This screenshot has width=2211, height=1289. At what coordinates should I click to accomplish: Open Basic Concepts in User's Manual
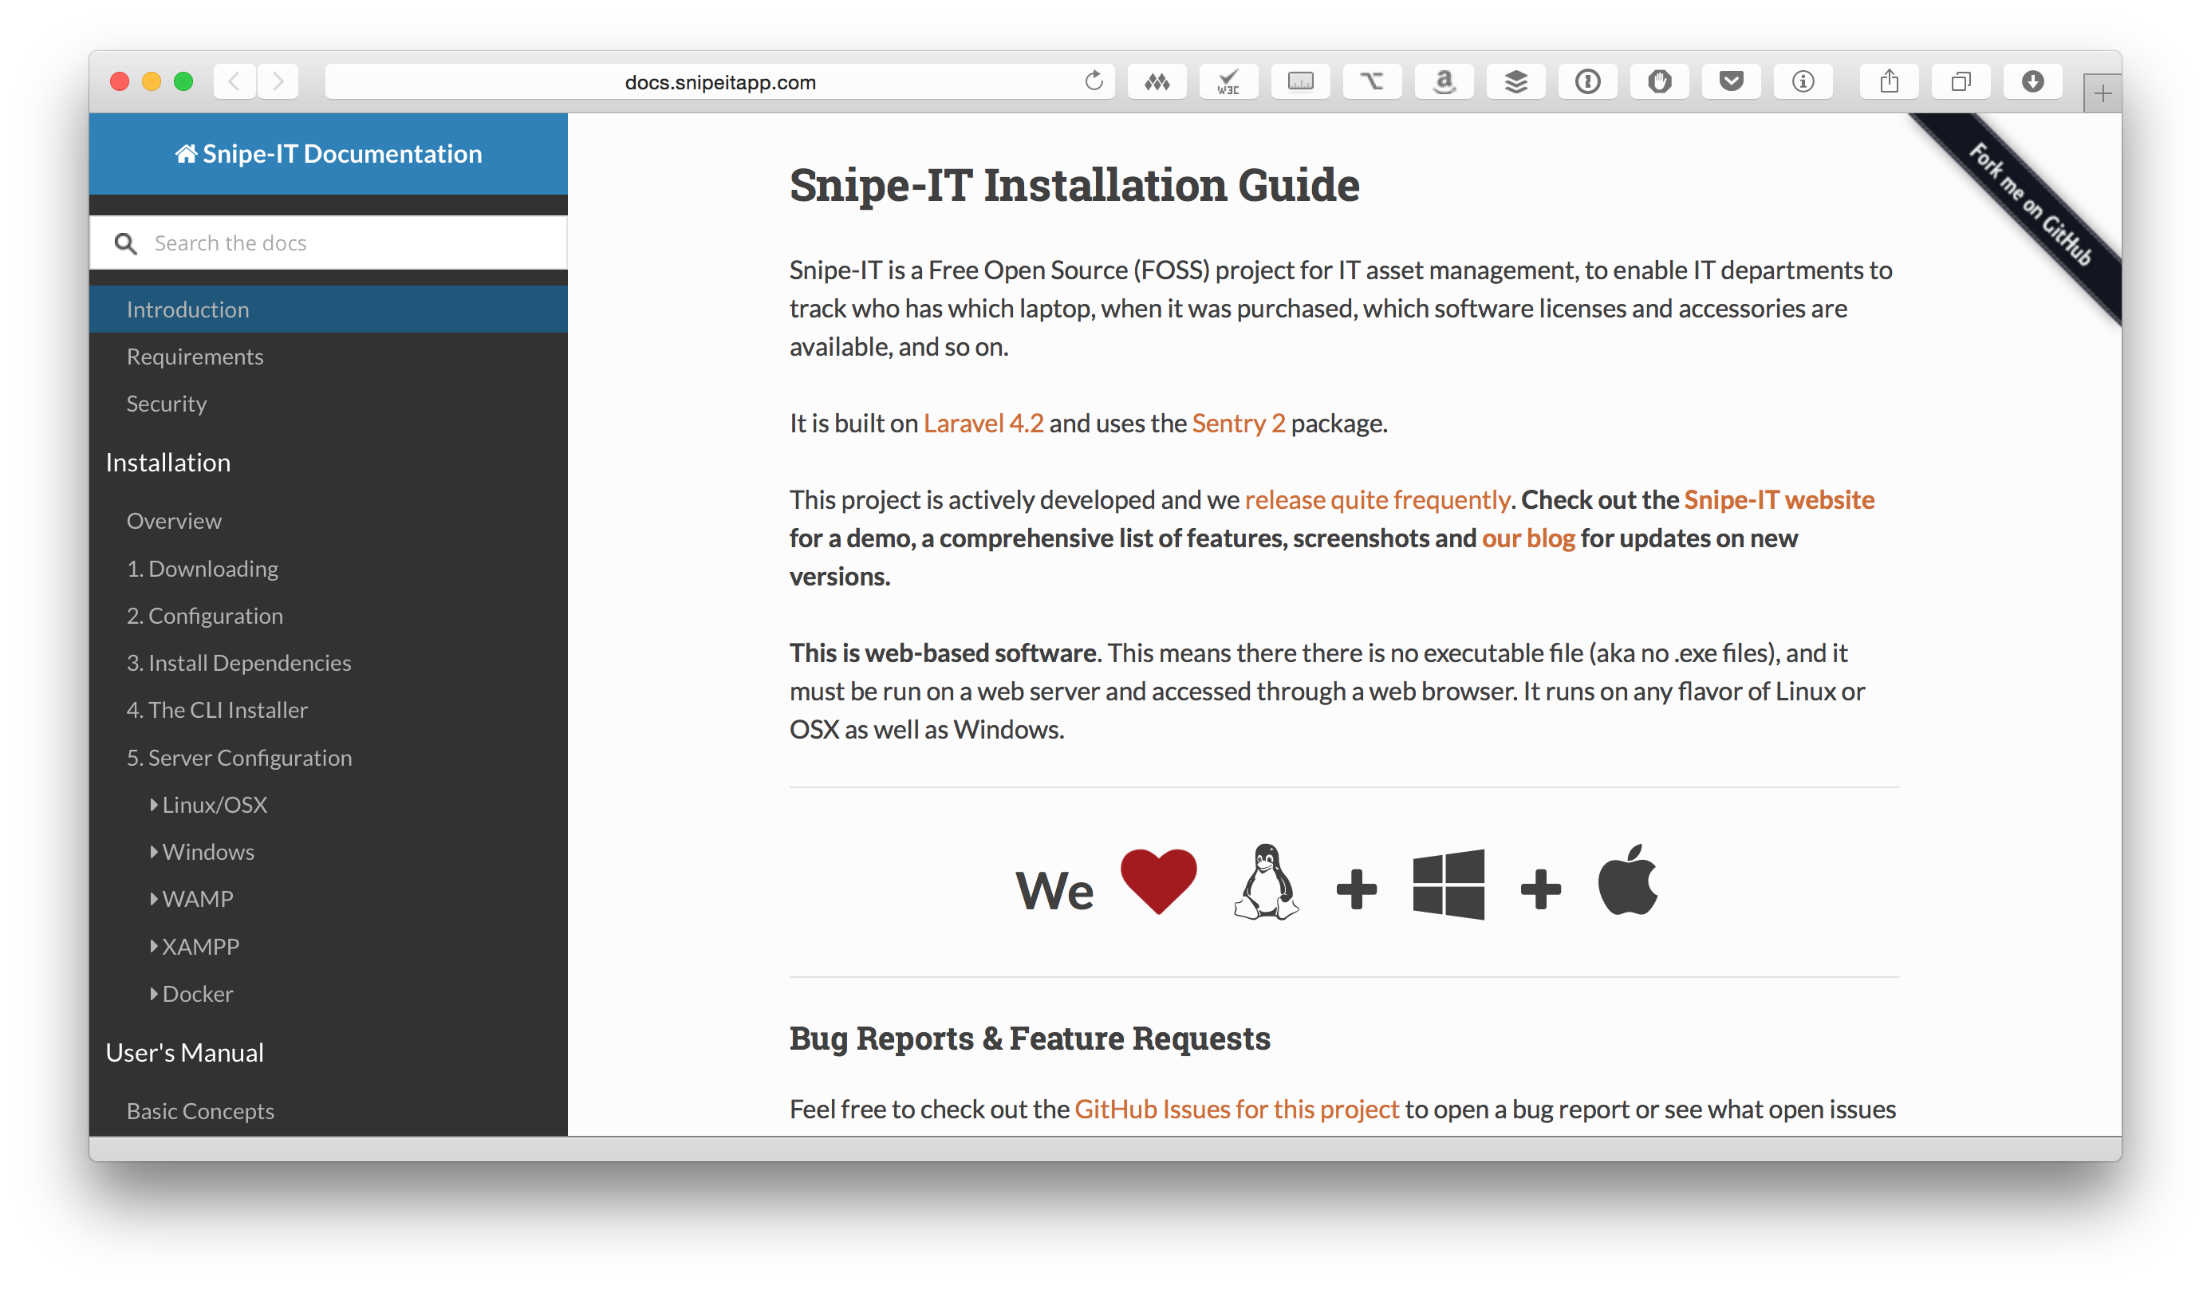pos(200,1111)
